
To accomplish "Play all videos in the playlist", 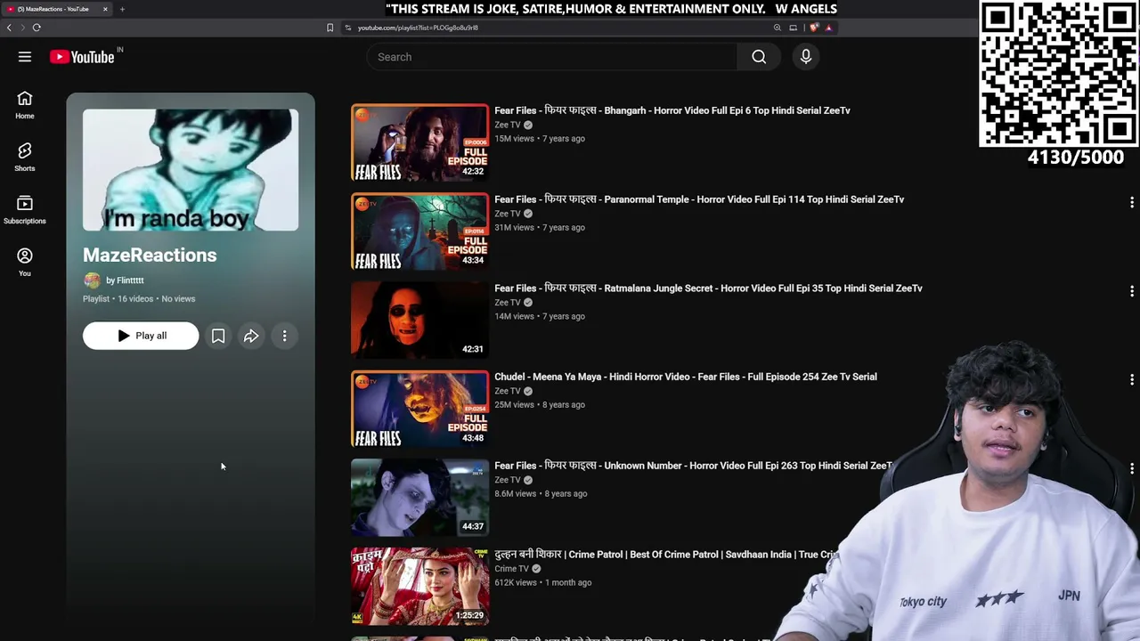I will [141, 336].
